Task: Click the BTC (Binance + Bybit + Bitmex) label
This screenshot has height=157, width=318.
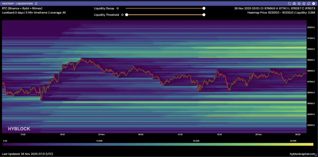Action: [22, 8]
